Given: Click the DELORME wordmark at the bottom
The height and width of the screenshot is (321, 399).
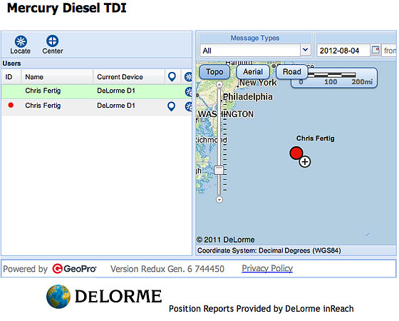Looking at the screenshot, I should click(x=118, y=296).
